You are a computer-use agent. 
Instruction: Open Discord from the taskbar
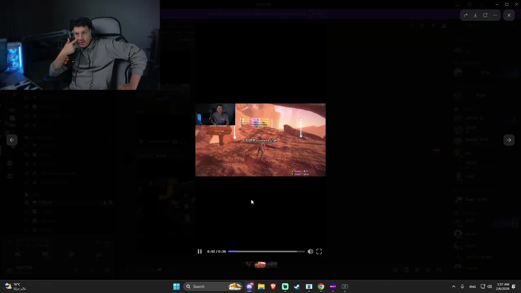pyautogui.click(x=250, y=286)
